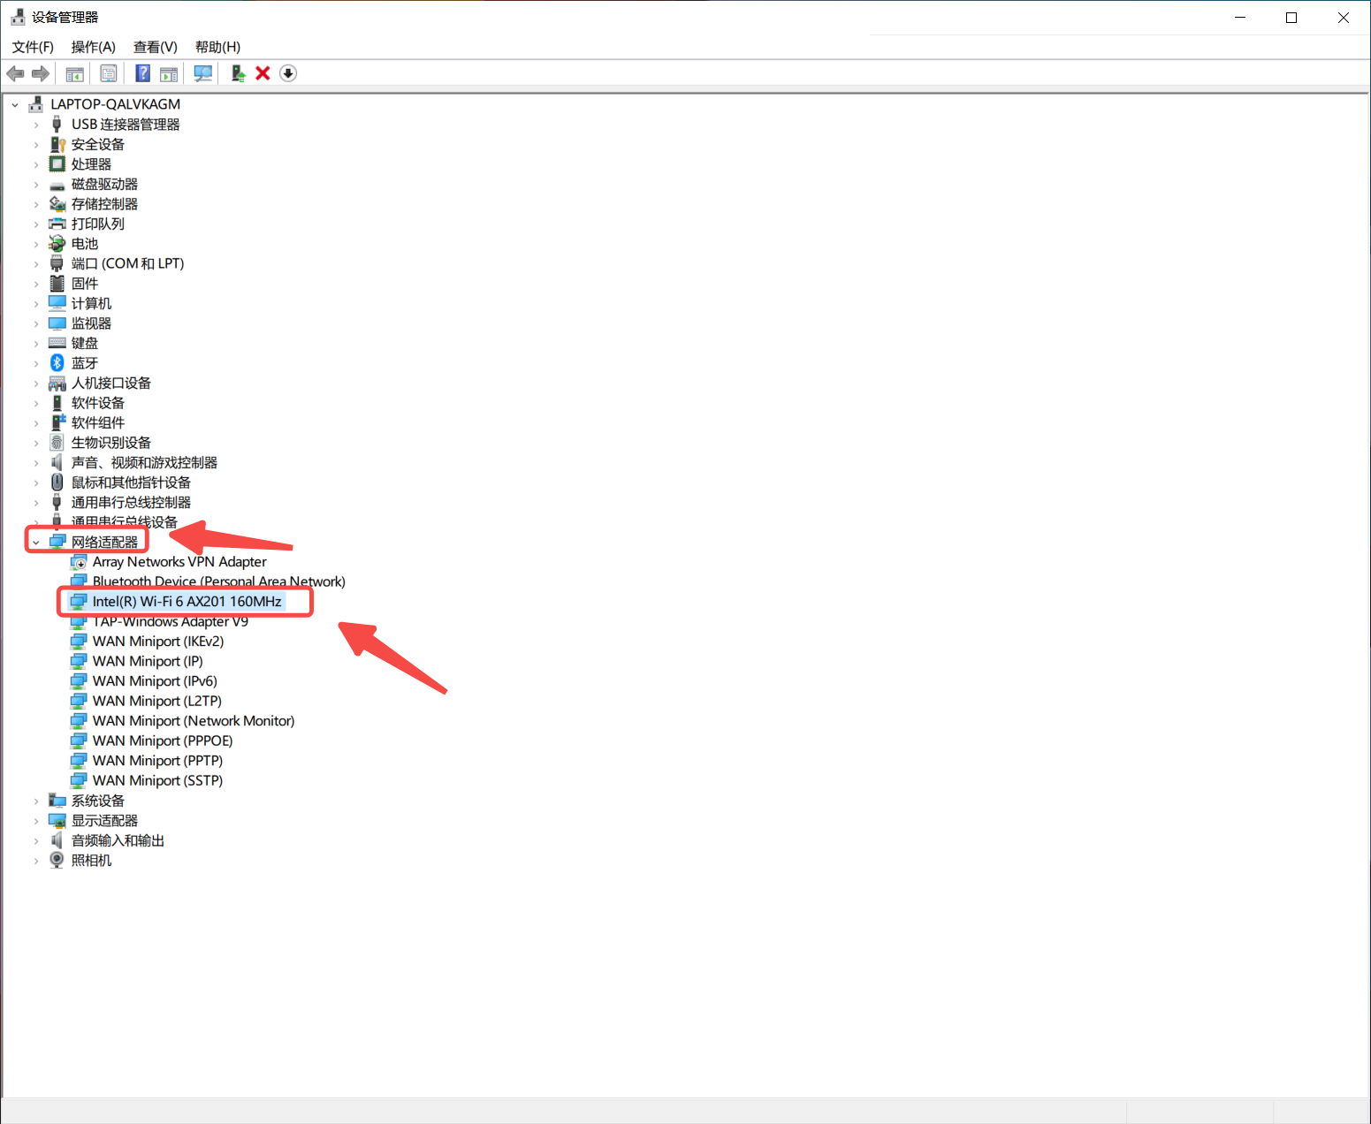Image resolution: width=1371 pixels, height=1124 pixels.
Task: Open Help via blue question mark icon
Action: click(x=142, y=73)
